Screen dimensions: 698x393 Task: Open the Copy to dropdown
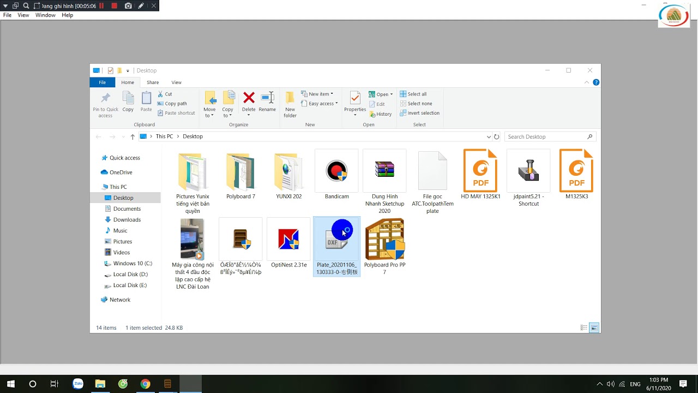[x=227, y=112]
